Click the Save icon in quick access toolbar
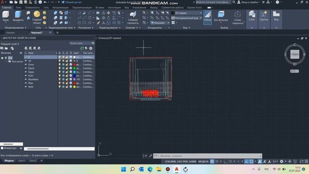 (x=21, y=2)
